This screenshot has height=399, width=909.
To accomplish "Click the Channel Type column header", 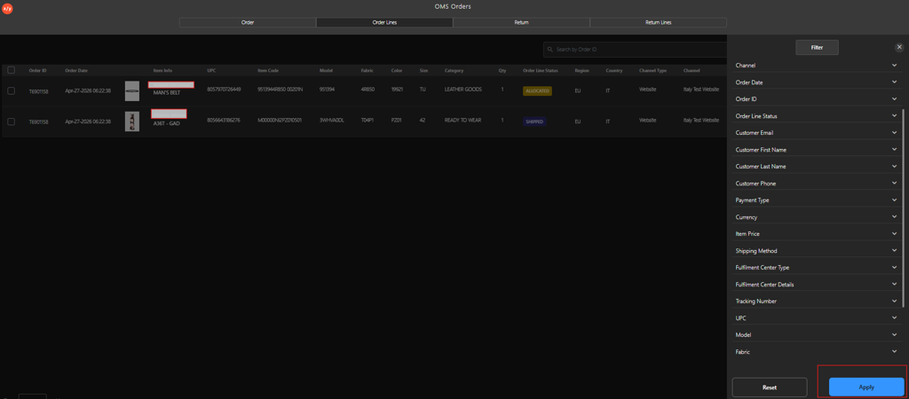I will (x=652, y=71).
